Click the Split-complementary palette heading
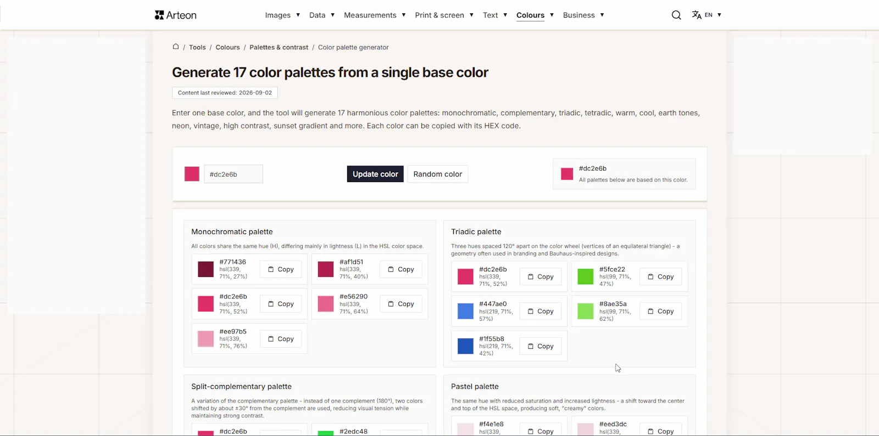Image resolution: width=879 pixels, height=436 pixels. coord(241,387)
